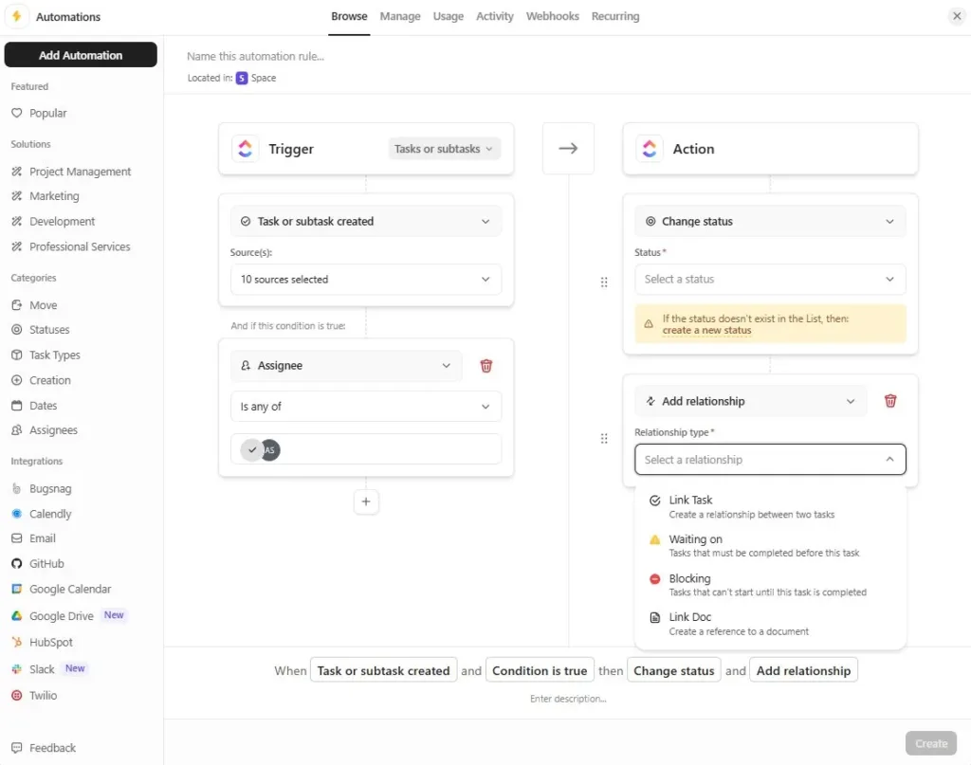Open the Usage tab

[448, 17]
